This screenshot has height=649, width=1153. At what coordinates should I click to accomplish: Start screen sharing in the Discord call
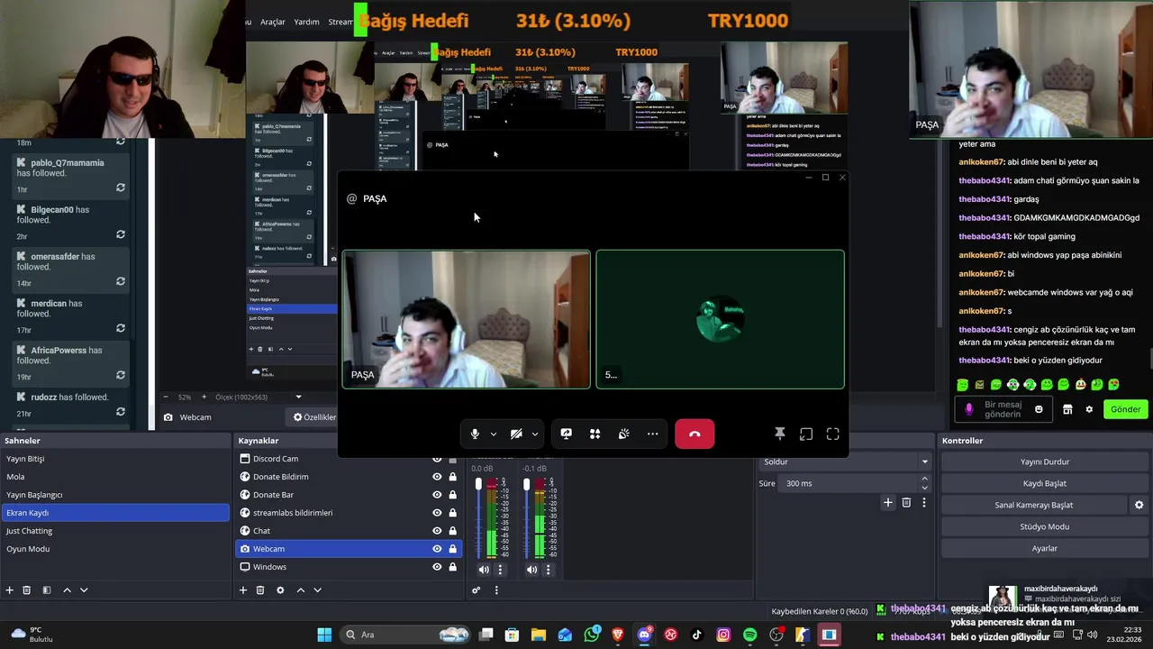[x=566, y=434]
